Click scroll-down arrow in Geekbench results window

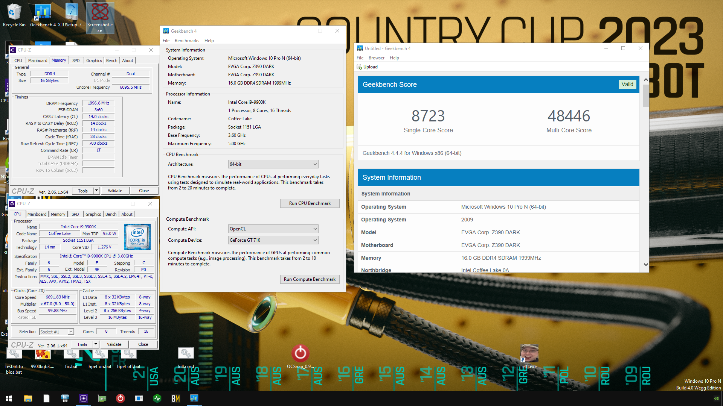(646, 265)
